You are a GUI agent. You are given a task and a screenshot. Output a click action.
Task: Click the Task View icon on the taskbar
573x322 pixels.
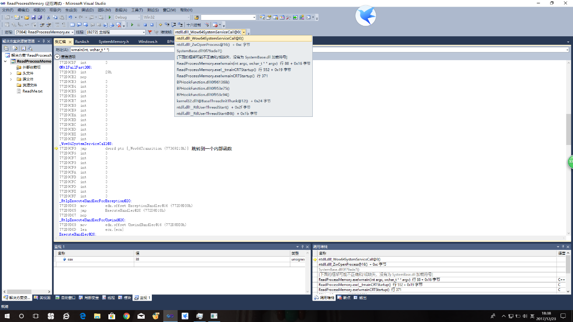[x=36, y=316]
